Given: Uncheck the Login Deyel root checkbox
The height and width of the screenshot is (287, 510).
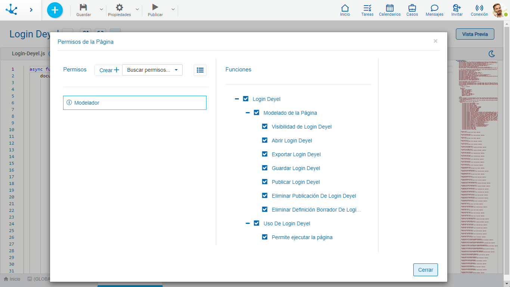Looking at the screenshot, I should 246,99.
